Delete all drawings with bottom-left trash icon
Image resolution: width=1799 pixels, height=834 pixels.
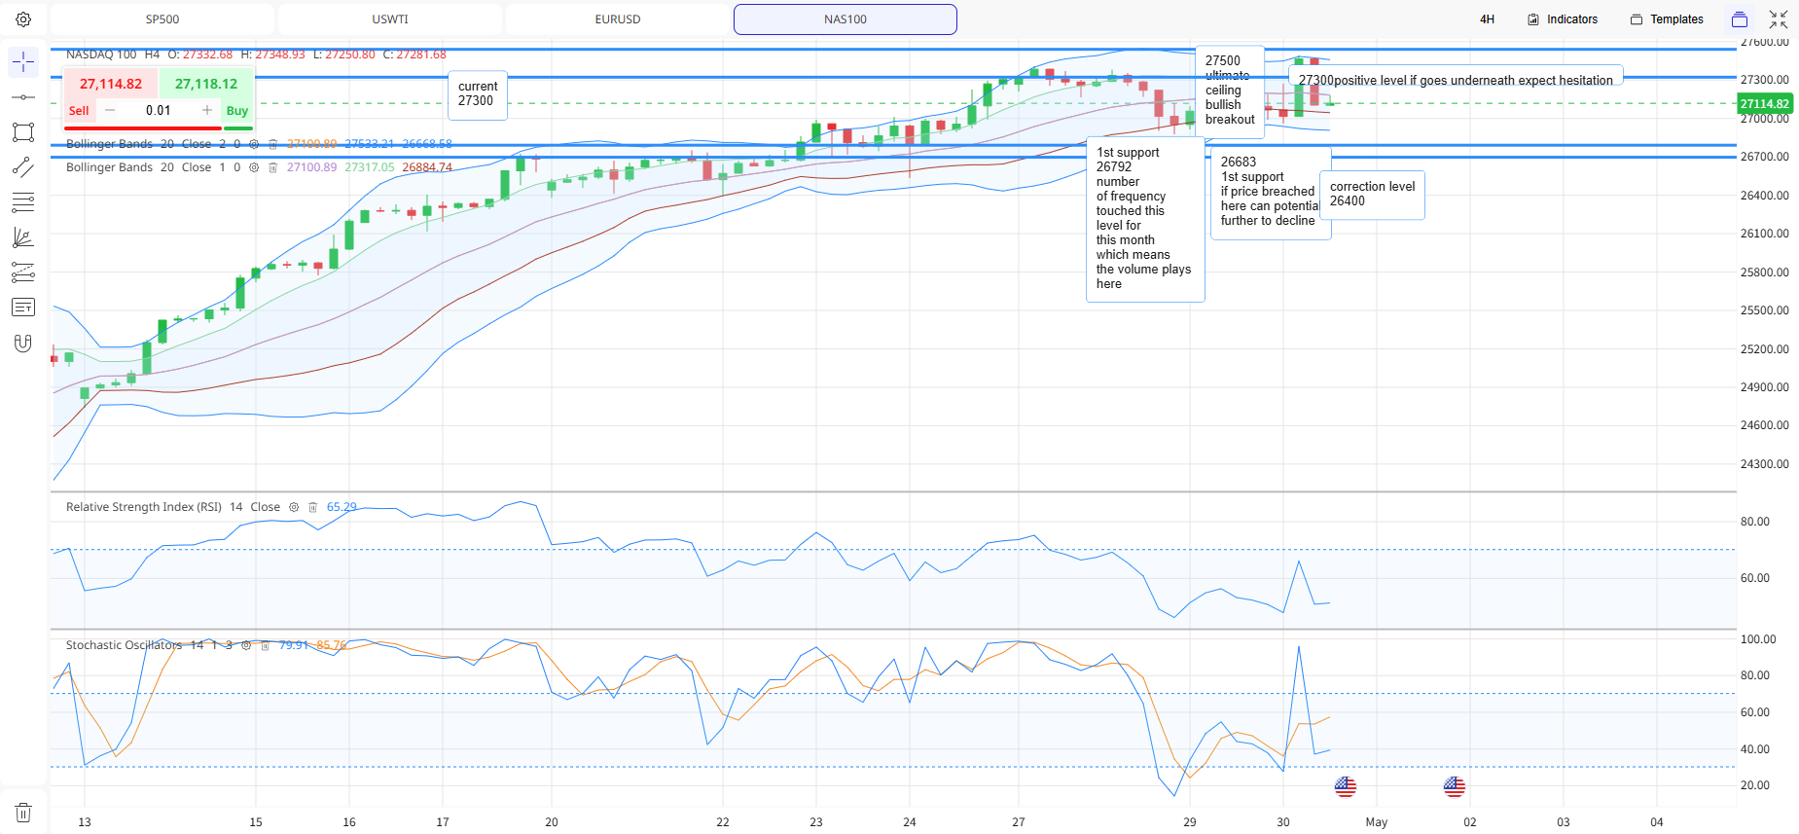23,813
